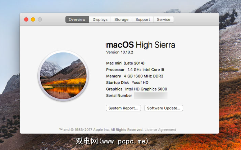The image size is (241, 150).
Task: Select the Version 10.13.2 text
Action: (119, 52)
